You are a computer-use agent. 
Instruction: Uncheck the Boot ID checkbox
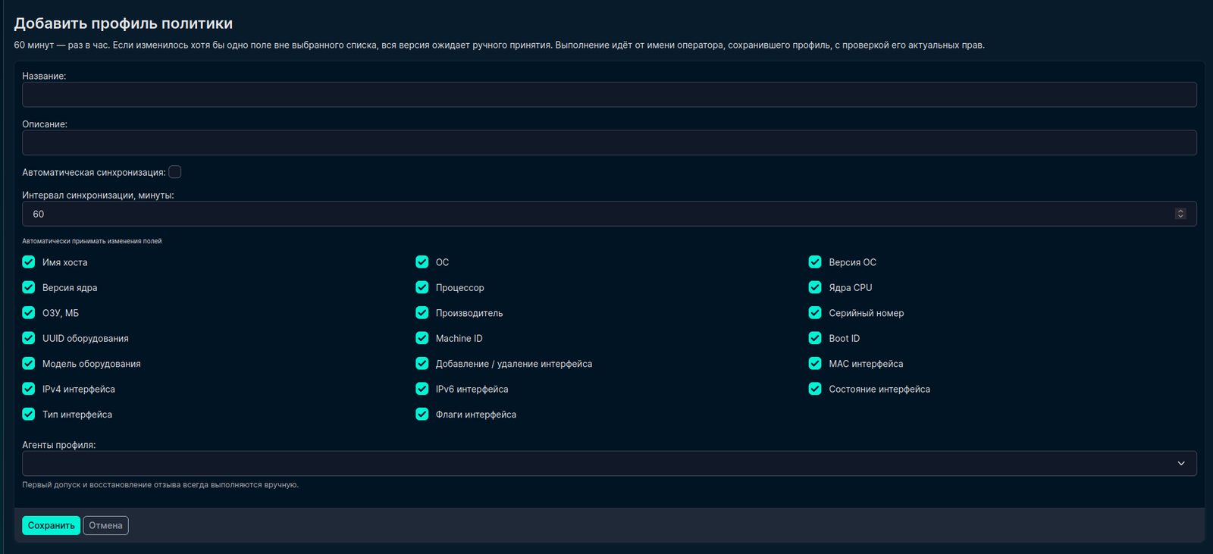click(815, 338)
